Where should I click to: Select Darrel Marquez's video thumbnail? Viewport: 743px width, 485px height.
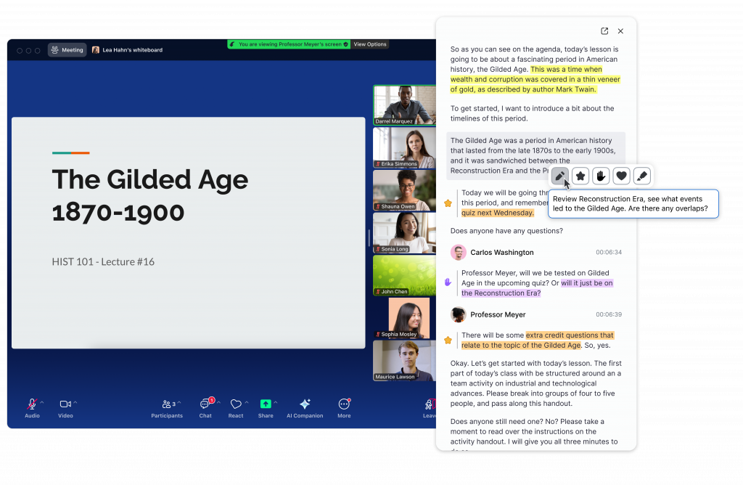coord(404,105)
